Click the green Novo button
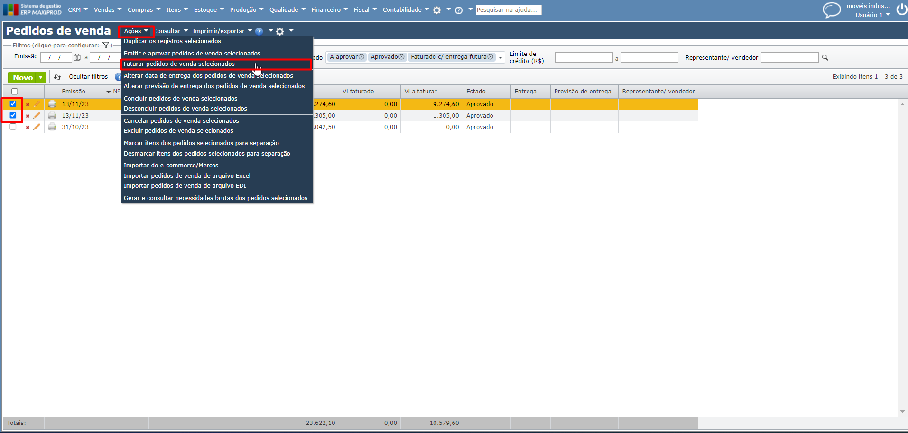Screen dimensions: 908x433 (23, 77)
